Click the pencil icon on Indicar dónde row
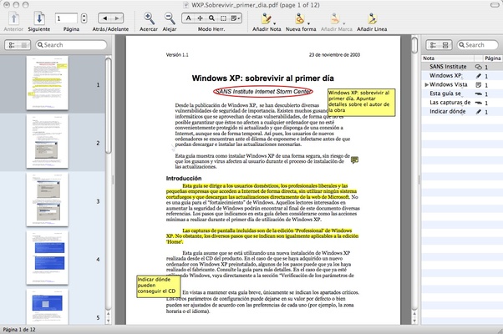The width and height of the screenshot is (503, 334). 478,112
